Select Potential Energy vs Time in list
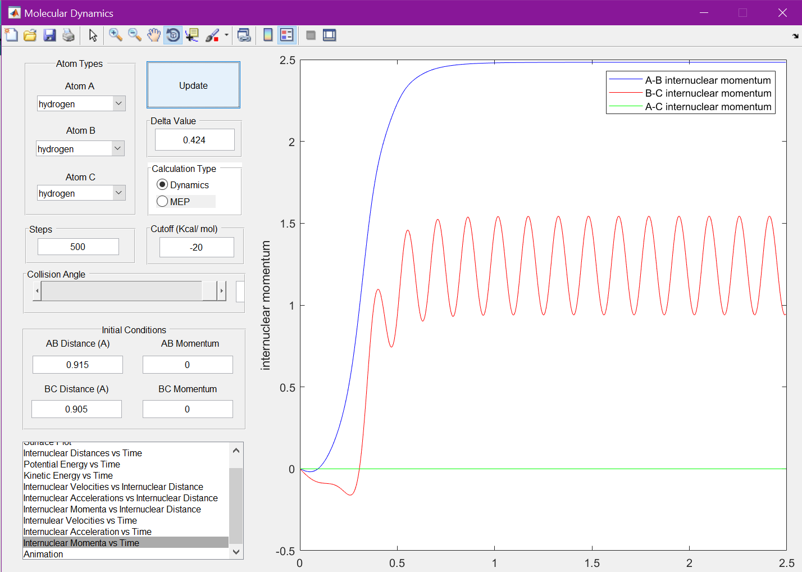 [72, 465]
